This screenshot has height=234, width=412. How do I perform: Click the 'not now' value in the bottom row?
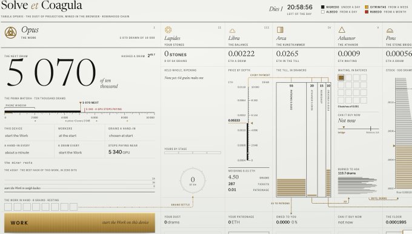345,222
